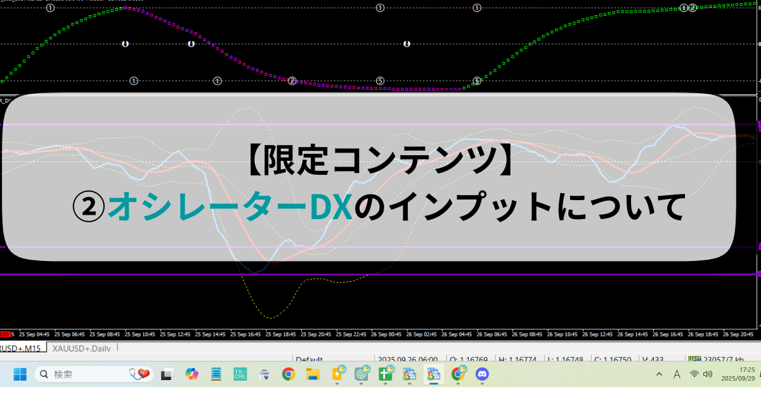Open the Notepad taskbar icon
761x399 pixels.
pyautogui.click(x=216, y=374)
